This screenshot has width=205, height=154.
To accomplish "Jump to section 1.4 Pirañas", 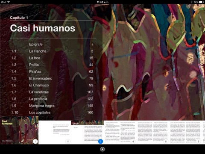I will pos(52,72).
